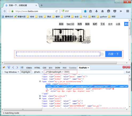
Task: Open the downloads arrow icon
Action: [97, 11]
